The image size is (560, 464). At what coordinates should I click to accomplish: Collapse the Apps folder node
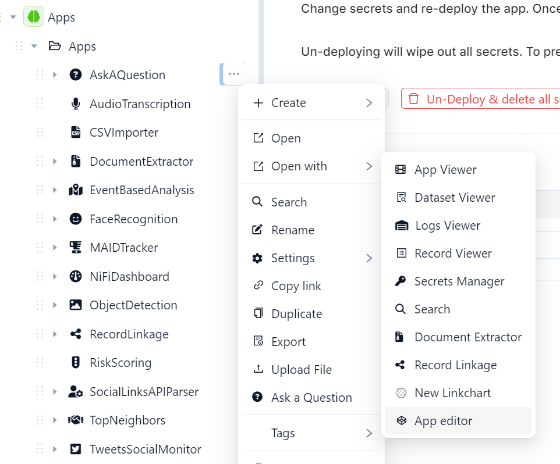pos(34,47)
